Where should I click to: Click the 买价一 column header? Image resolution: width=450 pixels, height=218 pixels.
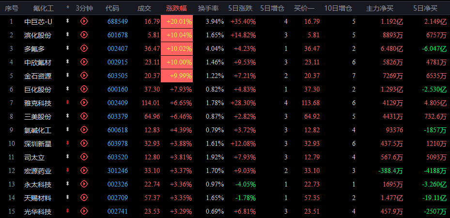coord(304,8)
